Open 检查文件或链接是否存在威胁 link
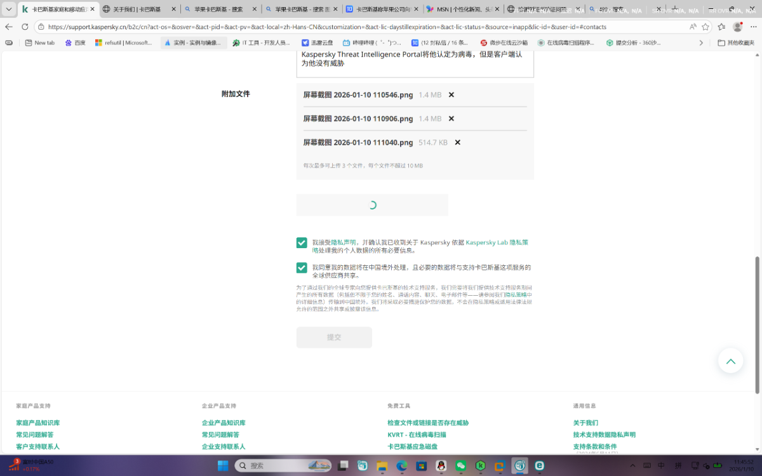This screenshot has height=476, width=762. coord(428,423)
